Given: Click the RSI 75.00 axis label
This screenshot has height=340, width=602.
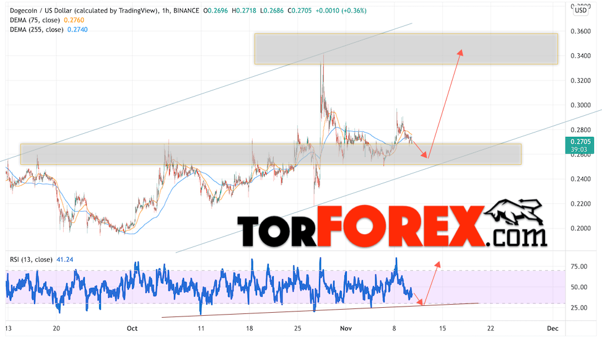Looking at the screenshot, I should (579, 266).
